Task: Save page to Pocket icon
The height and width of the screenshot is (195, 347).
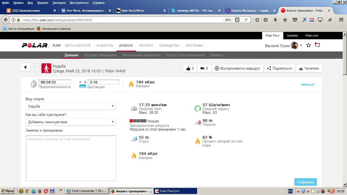Action: (x=295, y=20)
